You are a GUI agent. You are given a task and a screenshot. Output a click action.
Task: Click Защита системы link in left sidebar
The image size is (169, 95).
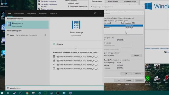[47, 9]
